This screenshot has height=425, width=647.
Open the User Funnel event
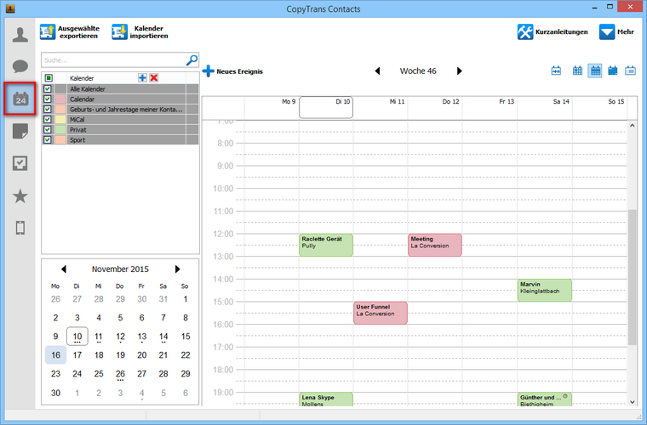tap(381, 313)
